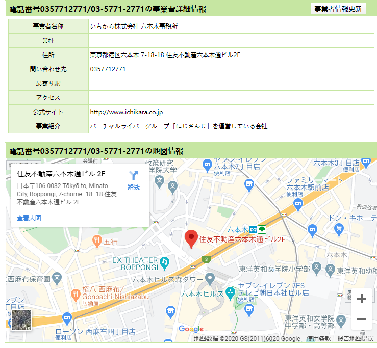Open 查看大图 larger map link
This screenshot has width=377, height=348.
pyautogui.click(x=29, y=218)
